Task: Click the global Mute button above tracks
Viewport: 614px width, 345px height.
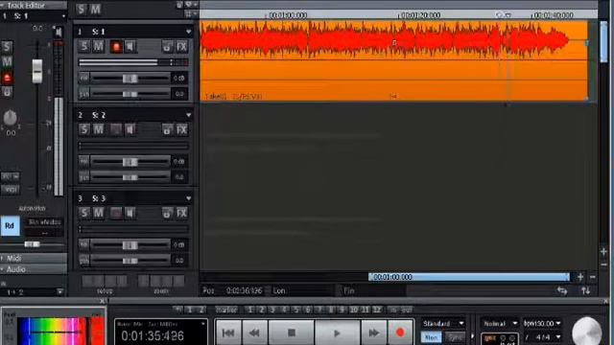Action: pyautogui.click(x=96, y=9)
